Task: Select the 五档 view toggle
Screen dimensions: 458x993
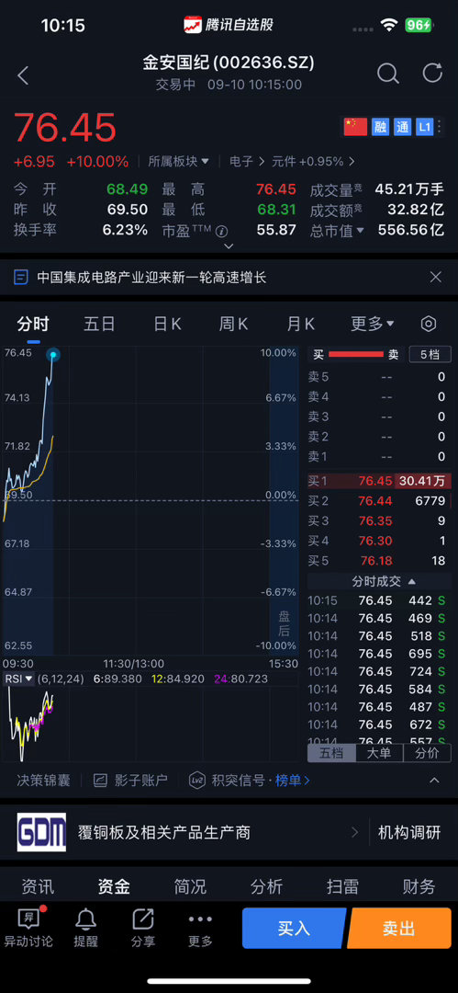Action: tap(331, 753)
